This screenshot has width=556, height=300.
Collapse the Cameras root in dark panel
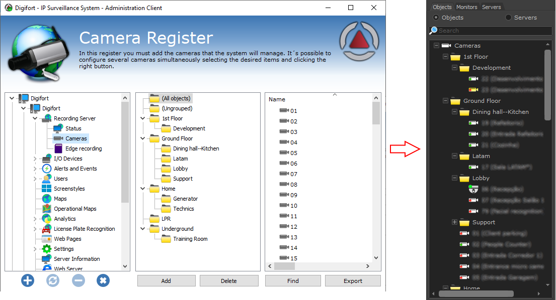(436, 45)
